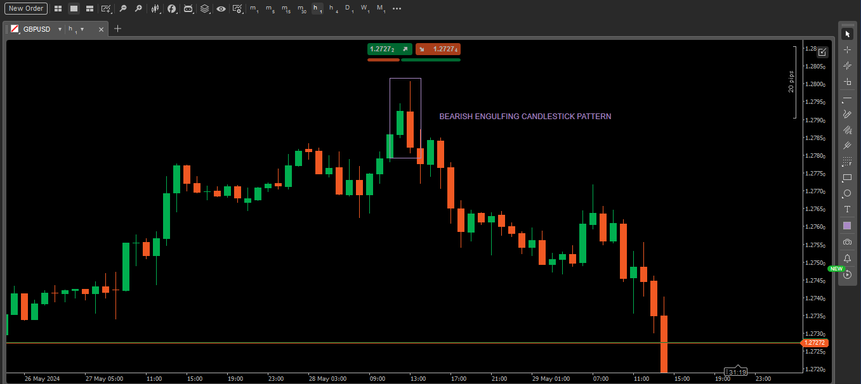Open the h1 timeframe dropdown in the tab
The width and height of the screenshot is (861, 384).
point(82,29)
